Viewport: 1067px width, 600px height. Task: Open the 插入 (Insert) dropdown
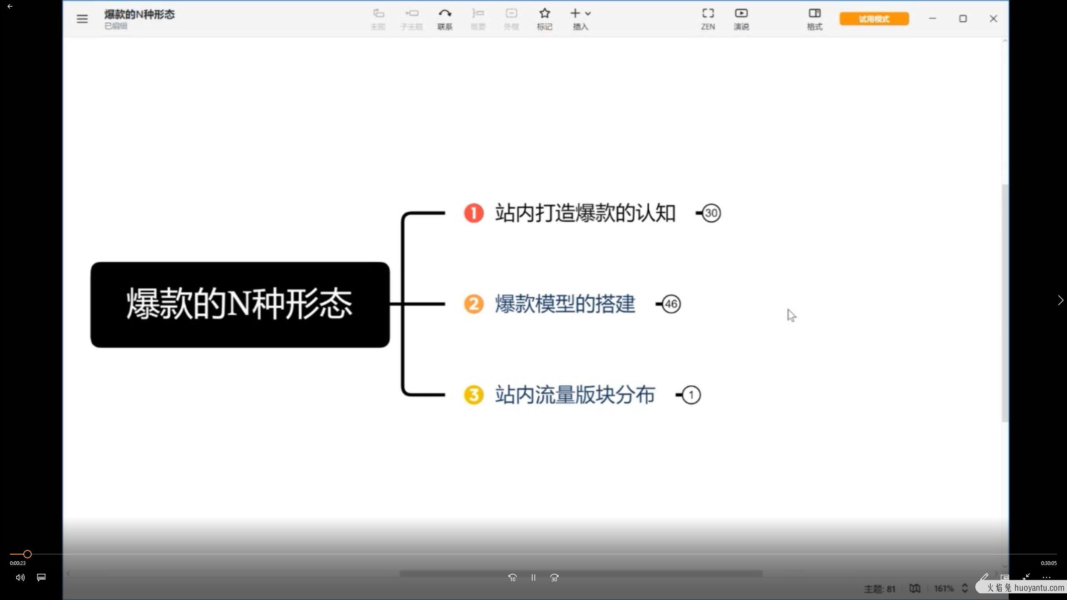[x=580, y=19]
